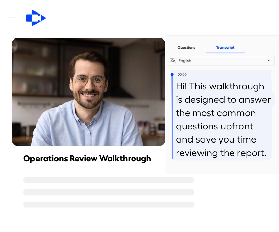Image resolution: width=279 pixels, height=232 pixels.
Task: Click the first gray loading placeholder bar
Action: tap(109, 180)
